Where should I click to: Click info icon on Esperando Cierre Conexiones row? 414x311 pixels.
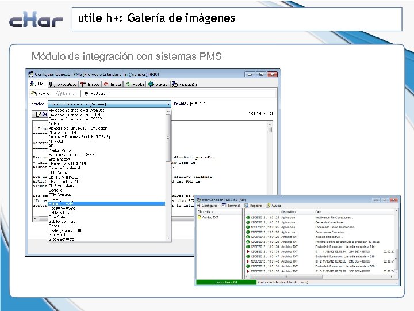pos(248,227)
